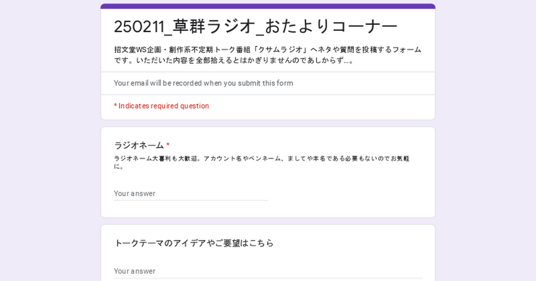The height and width of the screenshot is (281, 536).
Task: Click the form title 草群ラジオ_おたよりコーナー
Action: coord(255,27)
